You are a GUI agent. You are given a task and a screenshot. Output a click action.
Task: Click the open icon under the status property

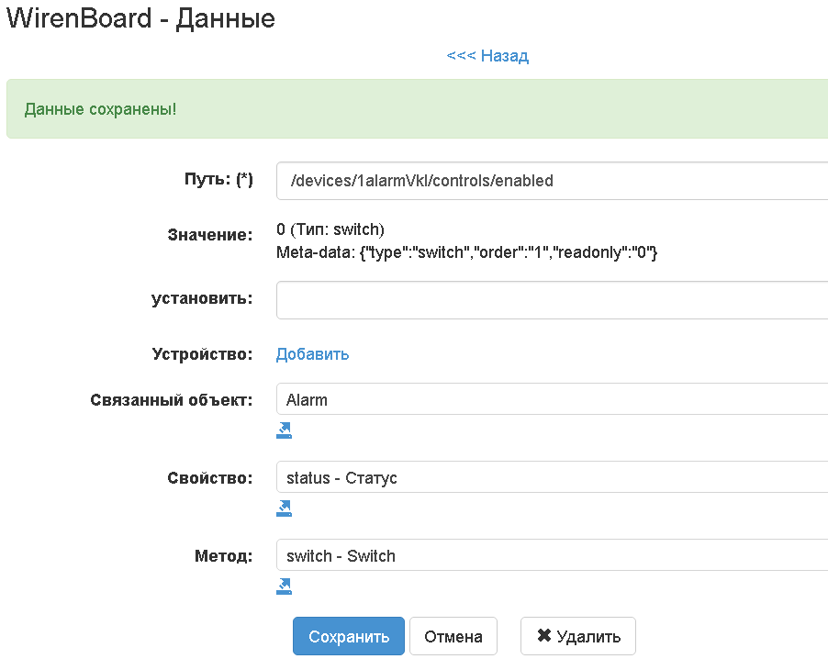pyautogui.click(x=284, y=508)
